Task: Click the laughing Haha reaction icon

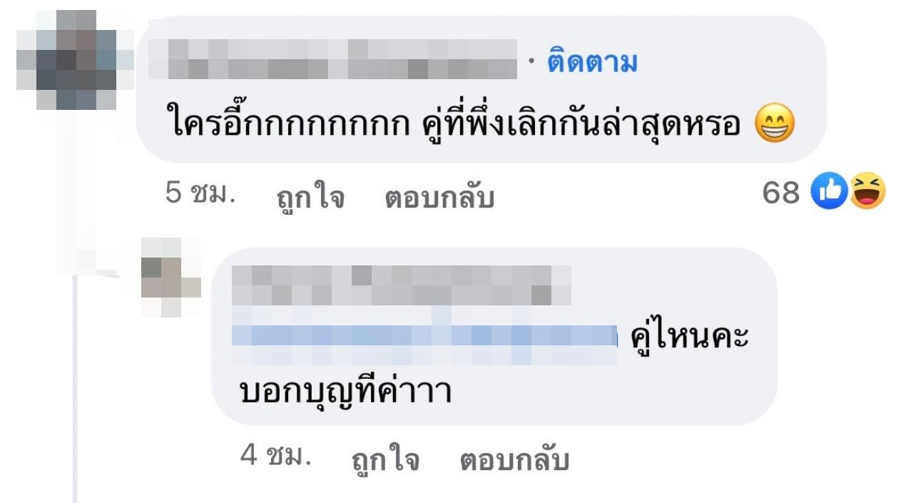Action: click(x=867, y=193)
